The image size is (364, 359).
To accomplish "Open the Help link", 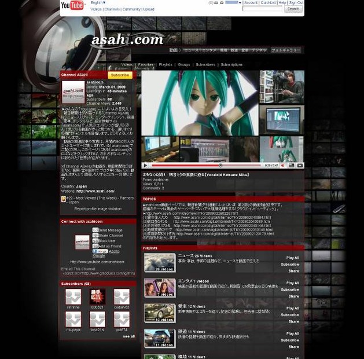I will click(x=282, y=2).
